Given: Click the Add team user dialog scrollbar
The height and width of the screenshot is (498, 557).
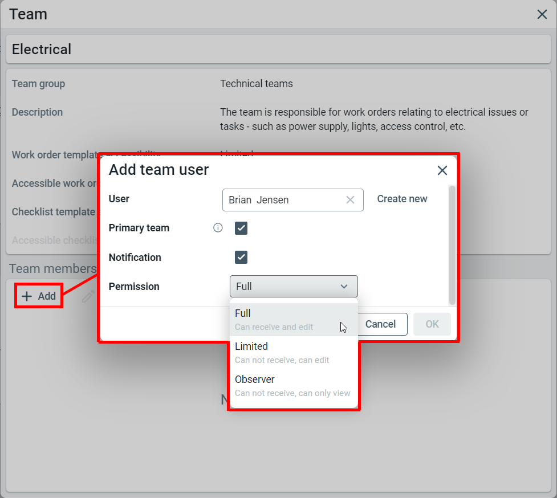Looking at the screenshot, I should [x=452, y=245].
